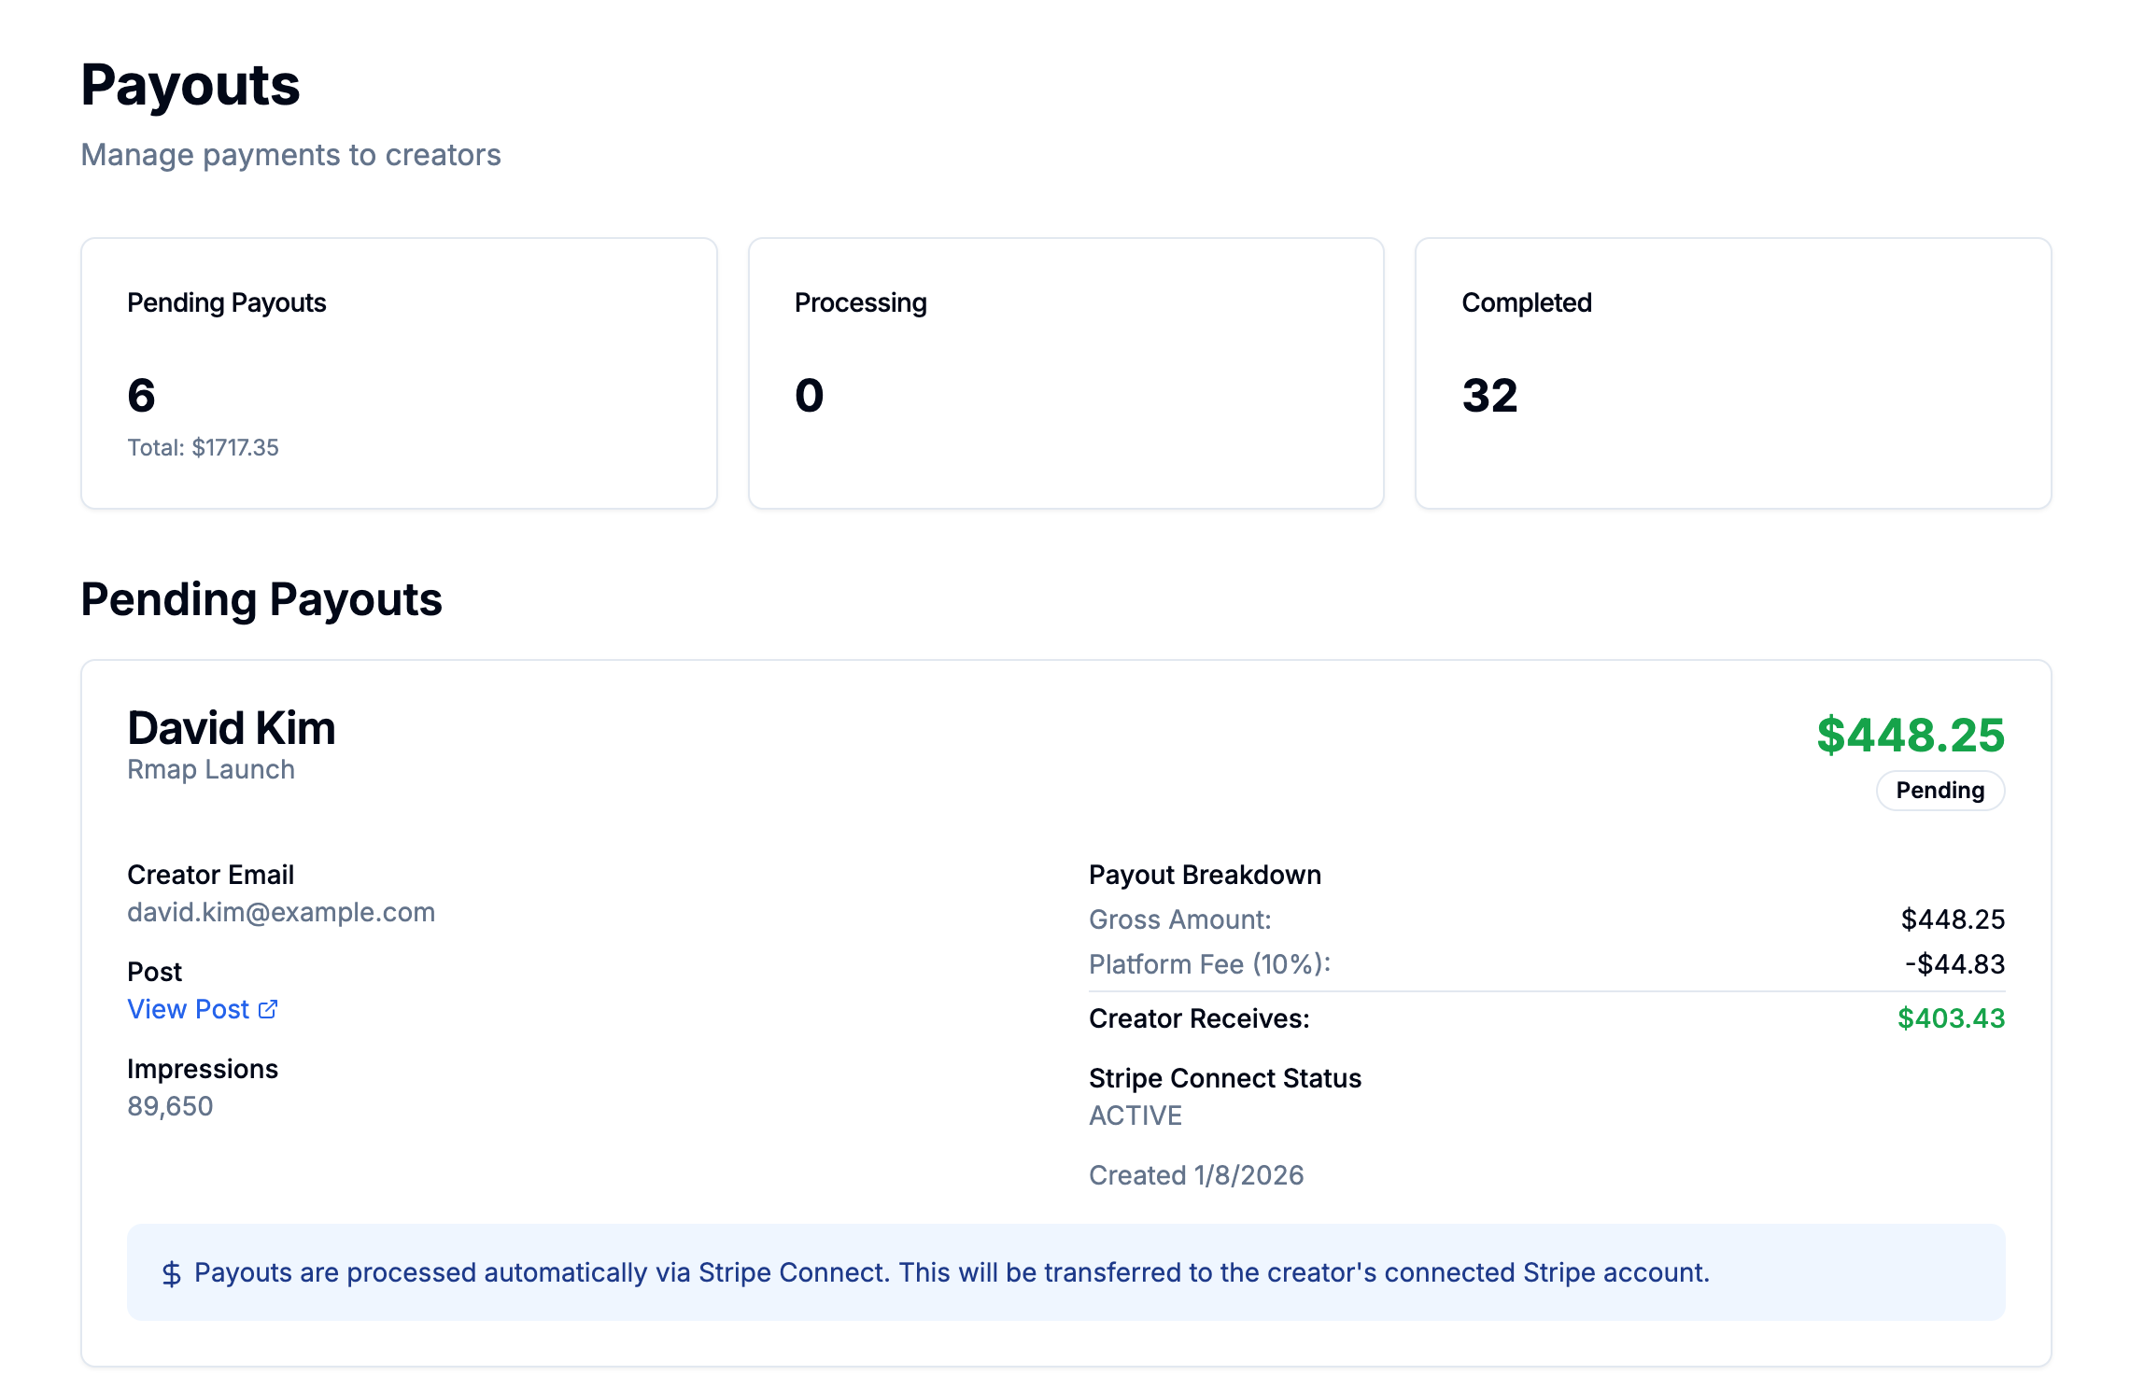Click the Rmap Launch campaign name
Image resolution: width=2144 pixels, height=1389 pixels.
click(211, 769)
